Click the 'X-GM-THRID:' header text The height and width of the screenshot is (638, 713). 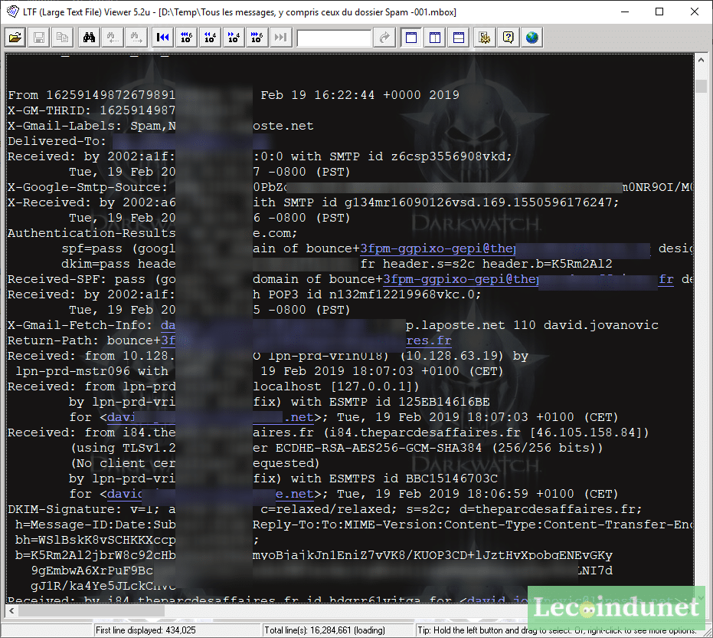click(x=50, y=110)
